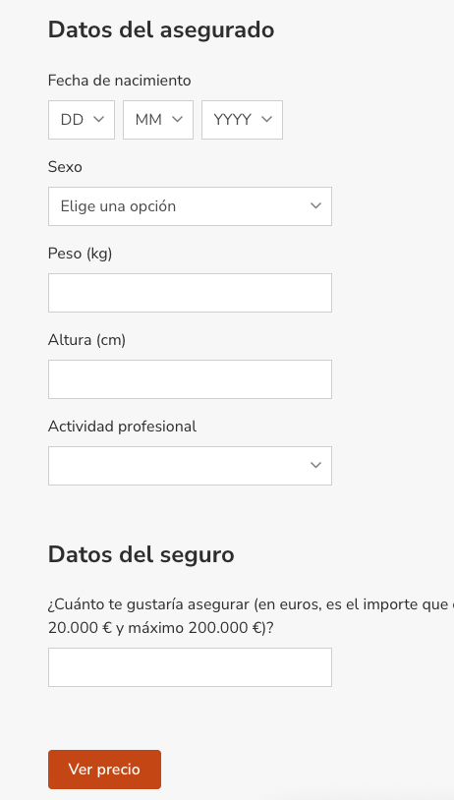Focus the Peso (kg) input field
Image resolution: width=454 pixels, height=800 pixels.
190,293
